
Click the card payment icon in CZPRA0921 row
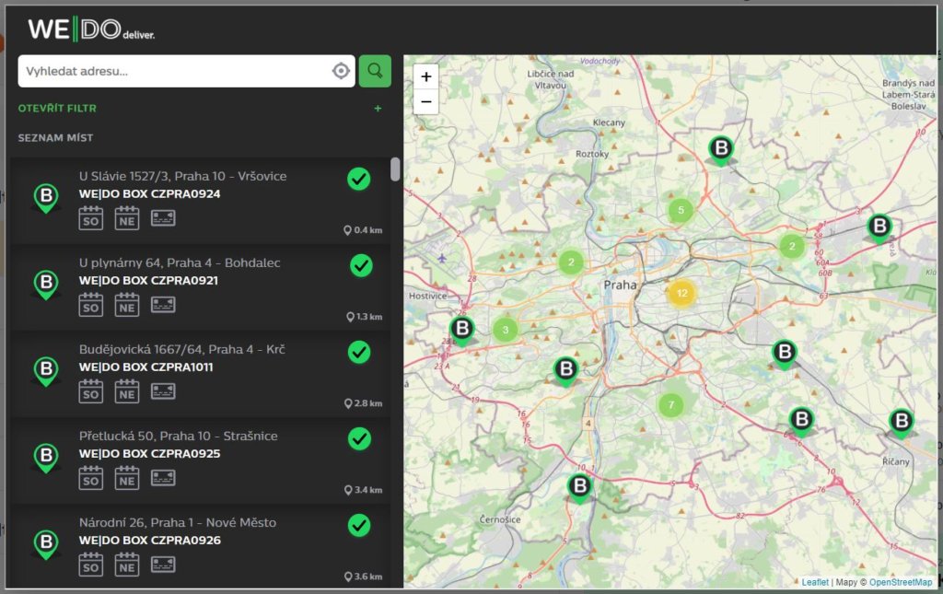click(163, 304)
